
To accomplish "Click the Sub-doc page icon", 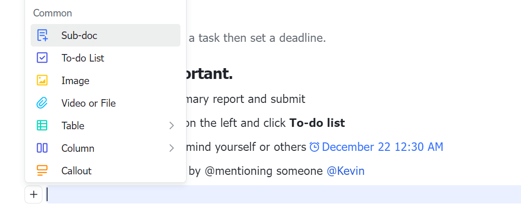I will pos(42,35).
